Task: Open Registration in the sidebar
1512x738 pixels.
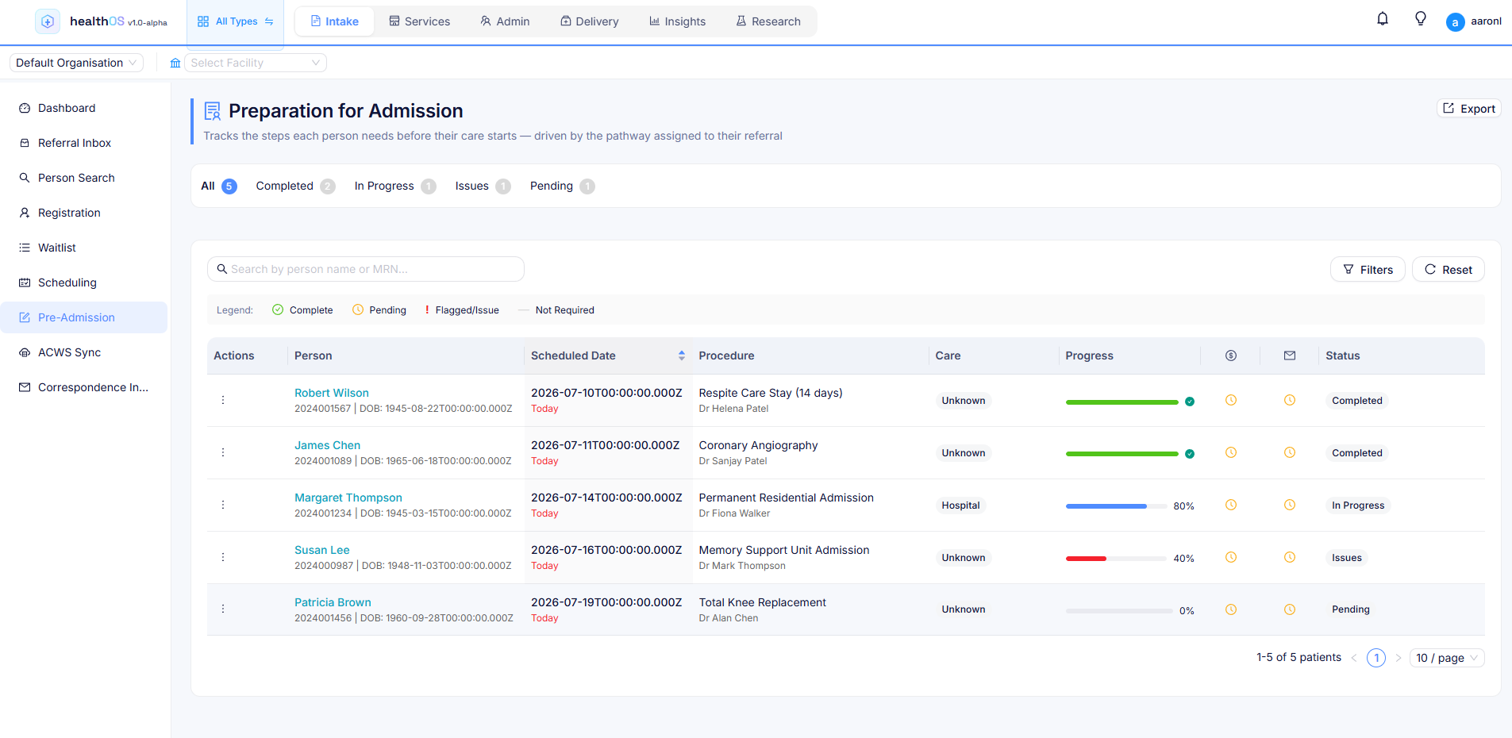Action: click(84, 213)
